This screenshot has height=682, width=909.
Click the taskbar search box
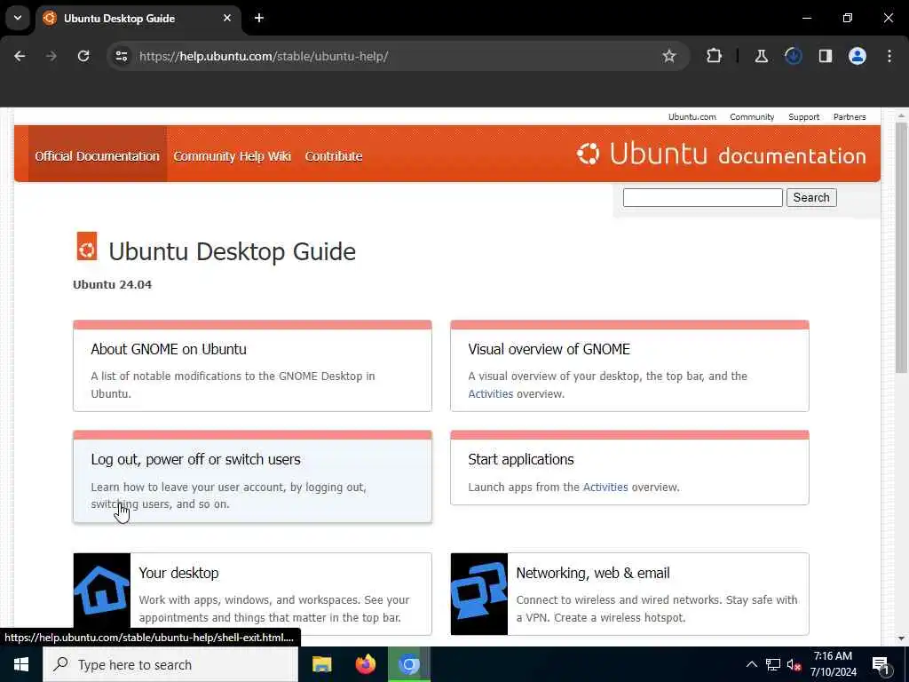click(170, 664)
